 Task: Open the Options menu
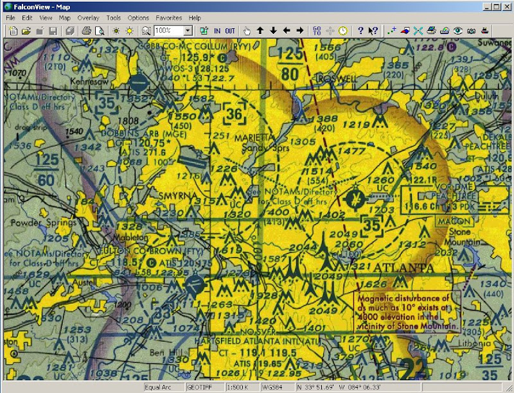138,18
